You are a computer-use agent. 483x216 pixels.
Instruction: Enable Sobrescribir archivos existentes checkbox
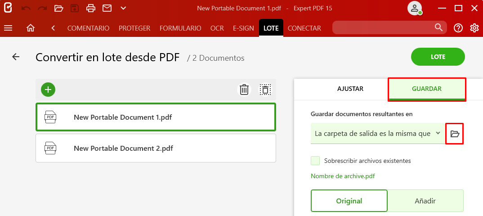[315, 161]
